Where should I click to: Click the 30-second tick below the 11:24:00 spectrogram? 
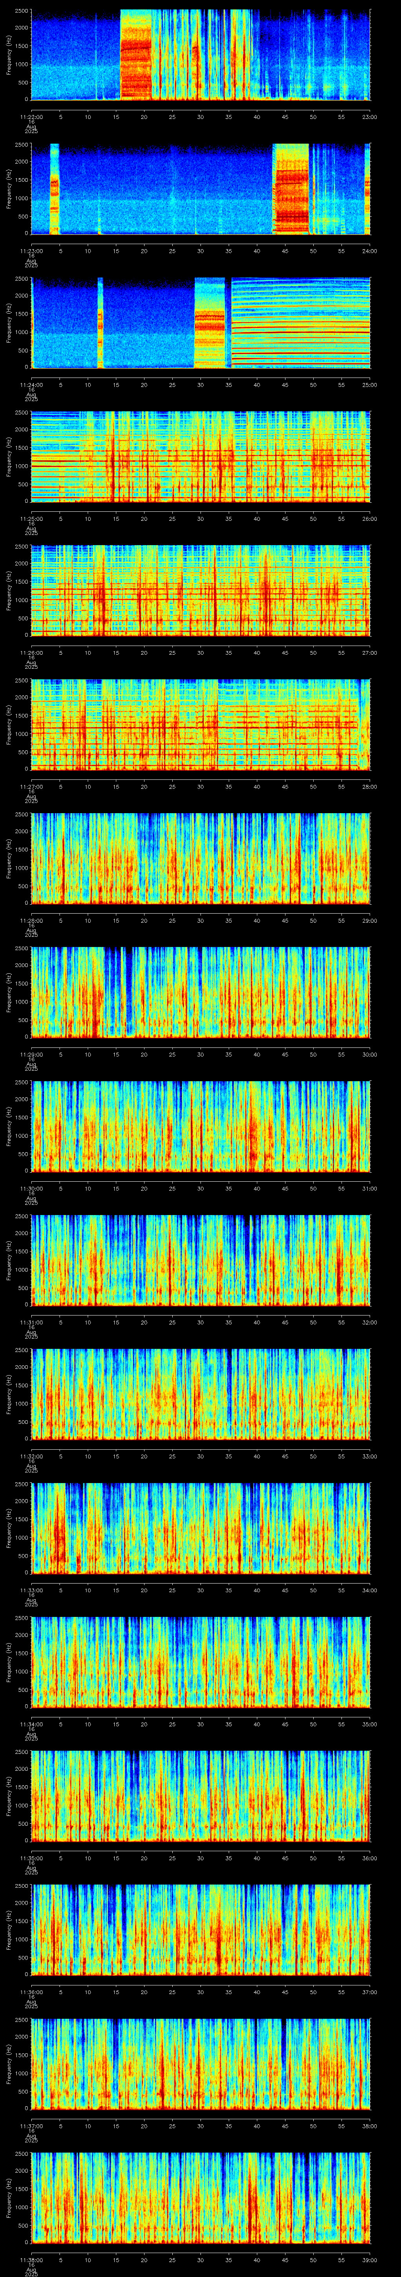[x=201, y=385]
